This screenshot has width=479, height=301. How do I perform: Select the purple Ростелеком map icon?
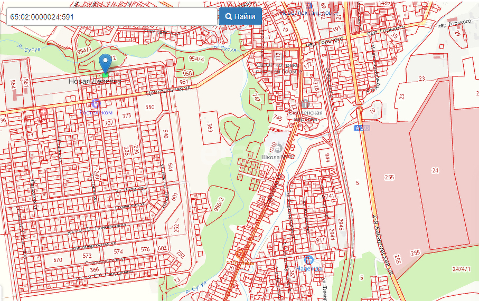[96, 103]
